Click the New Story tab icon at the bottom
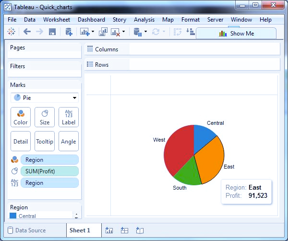Viewport: 288px width, 241px height. [x=140, y=230]
